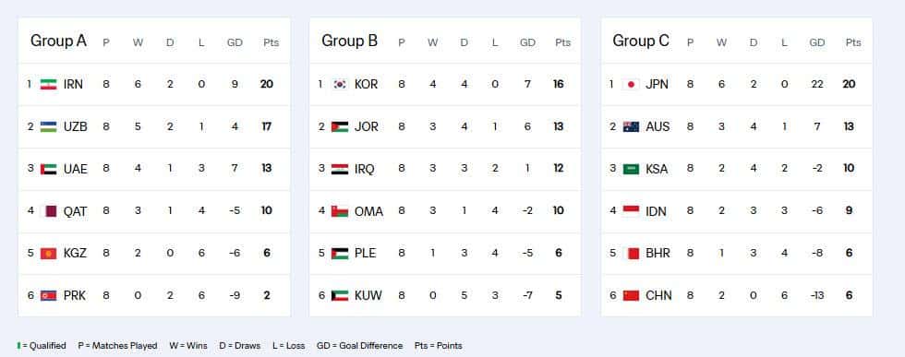Open the UAE team row link
The image size is (905, 357).
[x=154, y=169]
